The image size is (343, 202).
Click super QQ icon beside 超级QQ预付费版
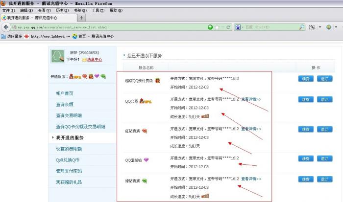click(x=158, y=81)
